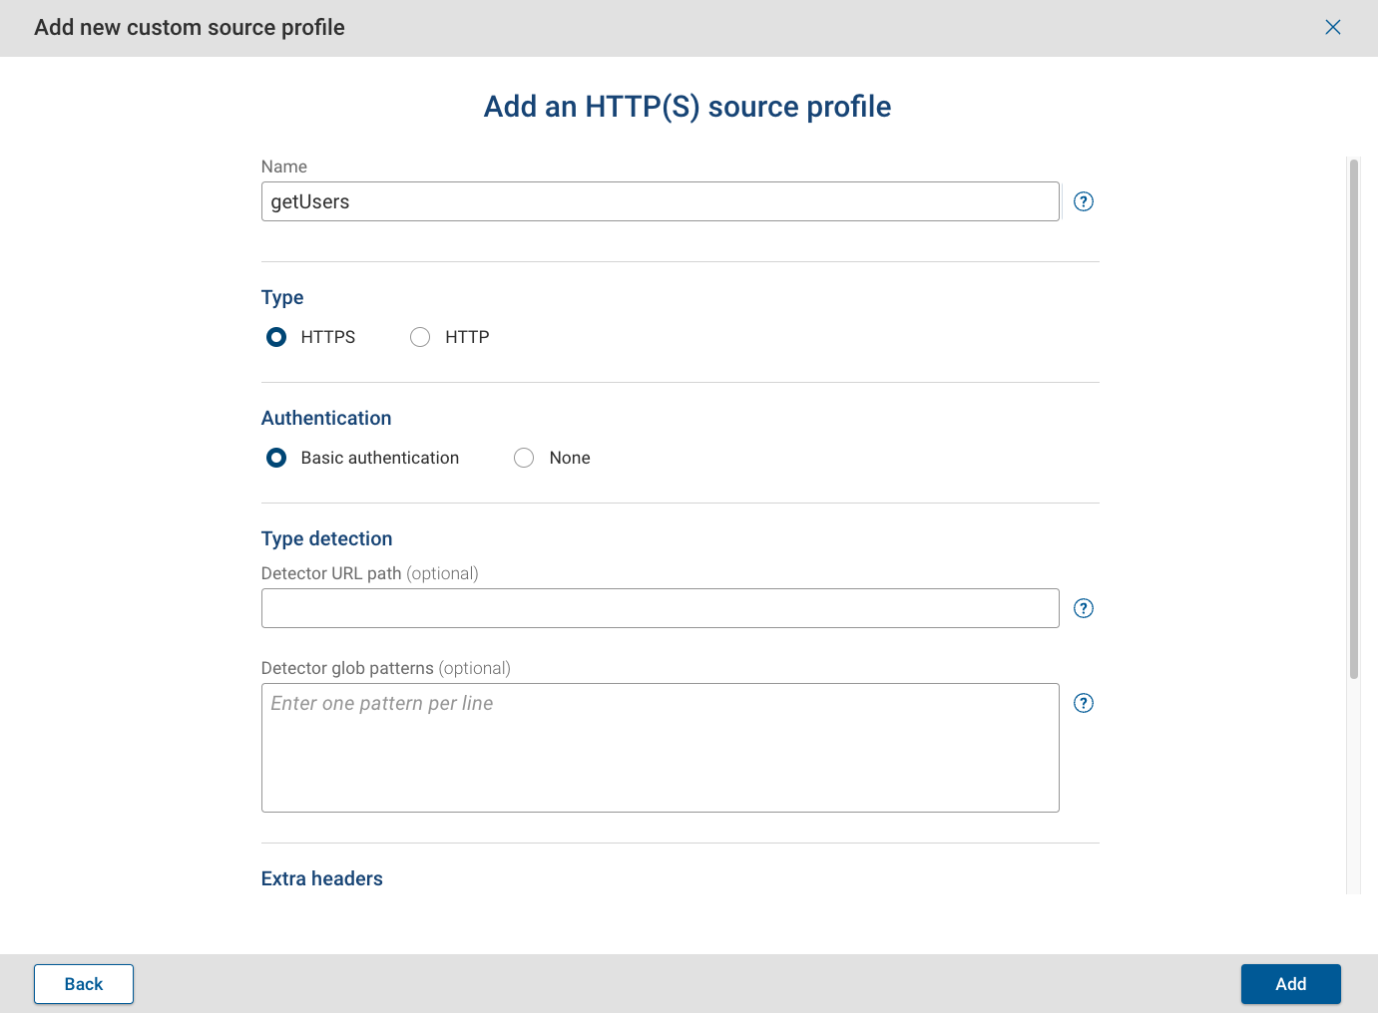Viewport: 1378px width, 1013px height.
Task: Select None under Authentication
Action: click(524, 458)
